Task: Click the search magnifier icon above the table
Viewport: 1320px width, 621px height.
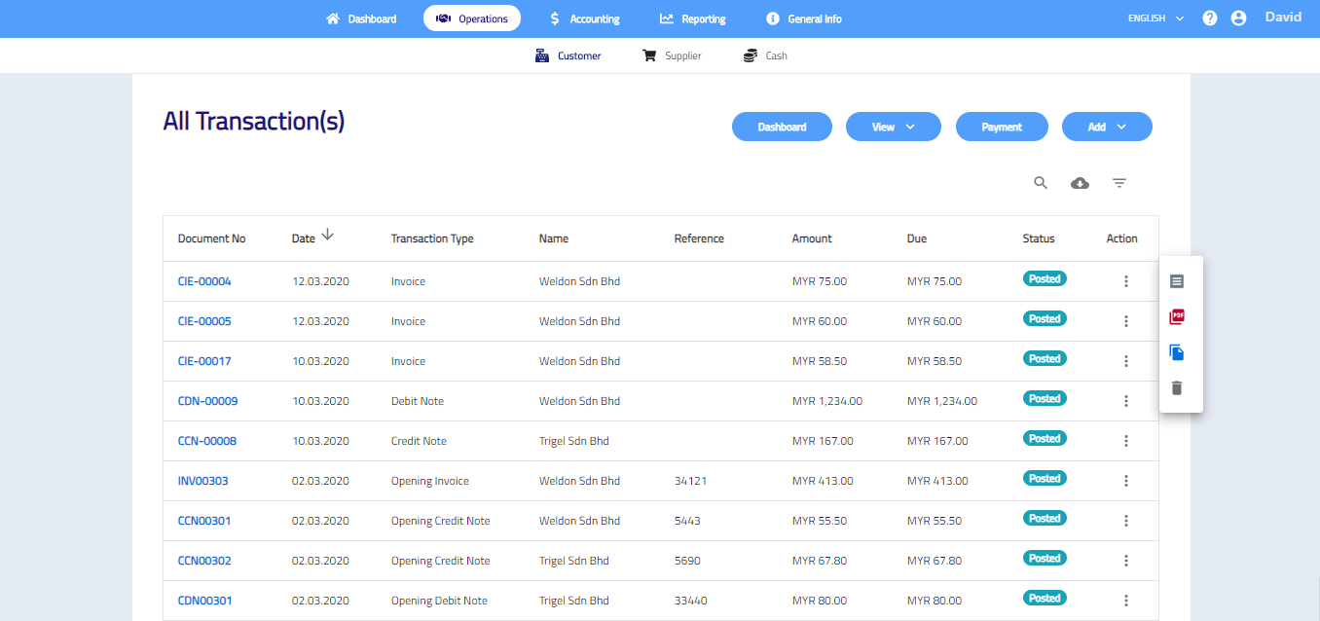Action: pos(1041,183)
